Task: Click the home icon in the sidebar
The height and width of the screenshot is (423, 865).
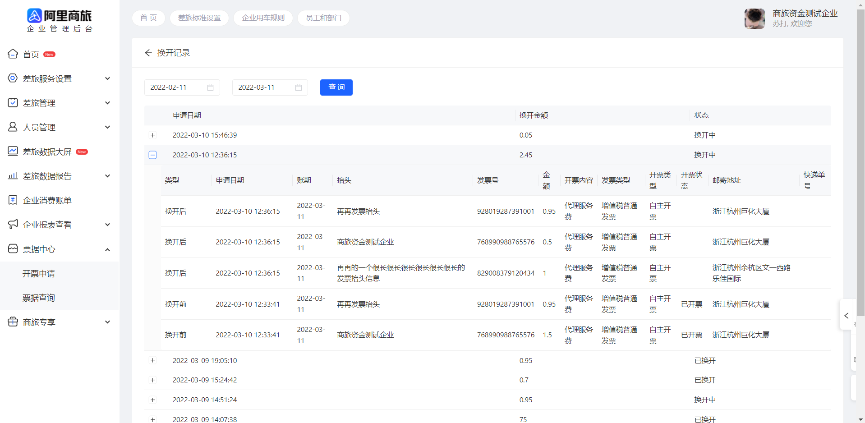Action: click(13, 54)
